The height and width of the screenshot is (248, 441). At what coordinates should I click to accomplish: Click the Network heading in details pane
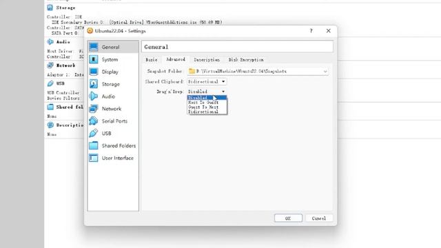point(66,65)
